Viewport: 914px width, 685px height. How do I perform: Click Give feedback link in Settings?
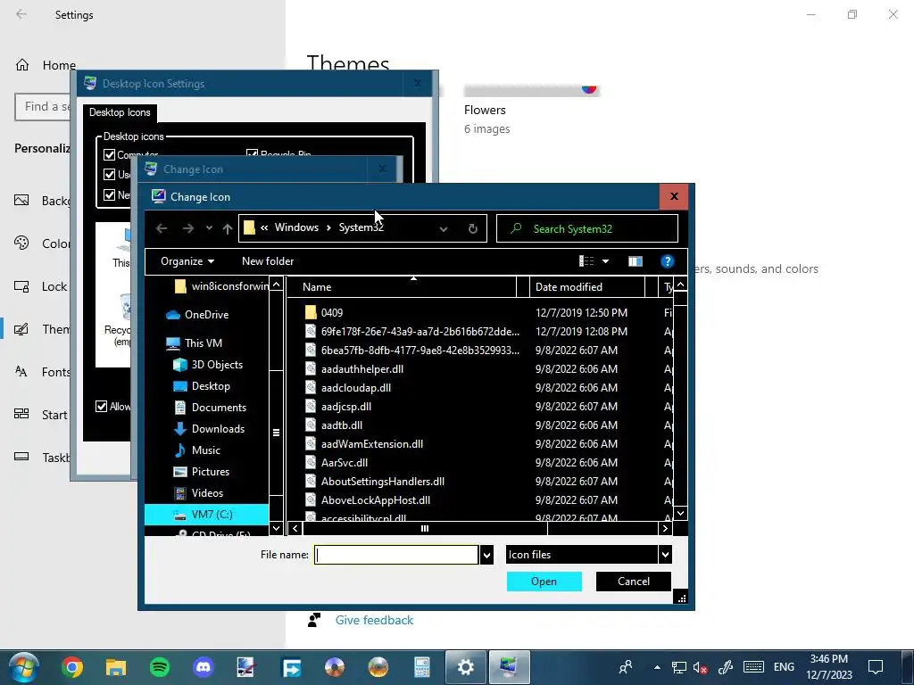pyautogui.click(x=374, y=621)
